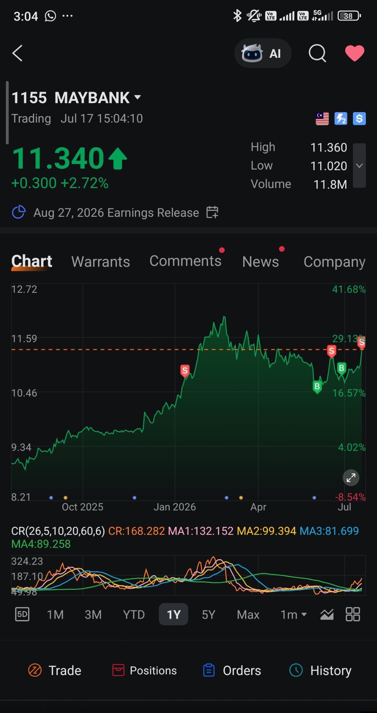Viewport: 377px width, 713px height.
Task: Tap the Volume 11.8M value
Action: [330, 184]
